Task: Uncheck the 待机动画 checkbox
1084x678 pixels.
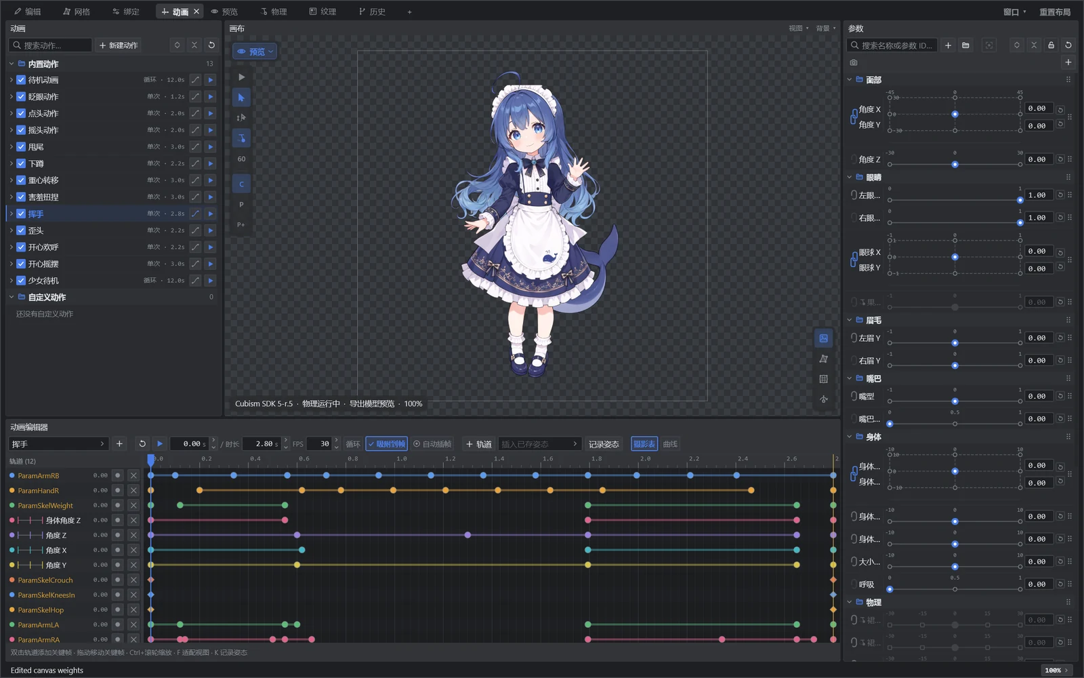Action: point(21,80)
